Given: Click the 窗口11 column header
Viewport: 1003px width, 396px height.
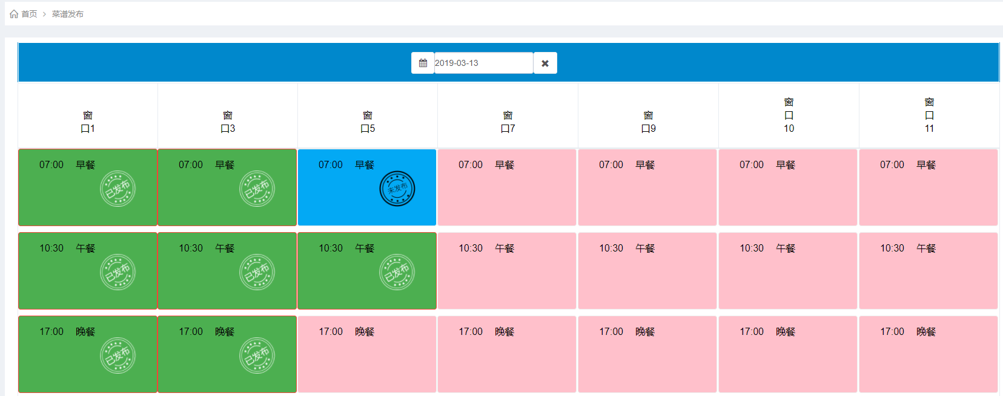Looking at the screenshot, I should click(929, 115).
